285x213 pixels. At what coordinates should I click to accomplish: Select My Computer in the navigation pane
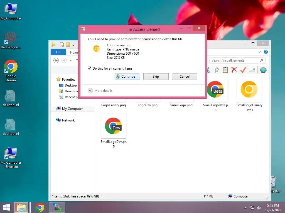[x=73, y=108]
